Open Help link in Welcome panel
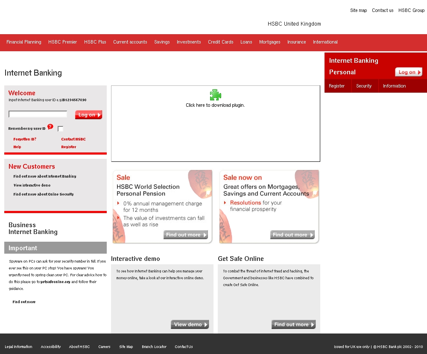The image size is (427, 354). [x=17, y=147]
